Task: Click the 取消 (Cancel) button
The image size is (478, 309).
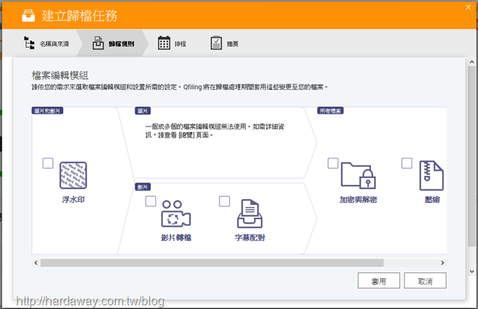Action: pos(425,281)
